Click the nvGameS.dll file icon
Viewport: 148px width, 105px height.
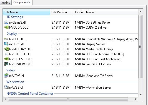(x=6, y=22)
